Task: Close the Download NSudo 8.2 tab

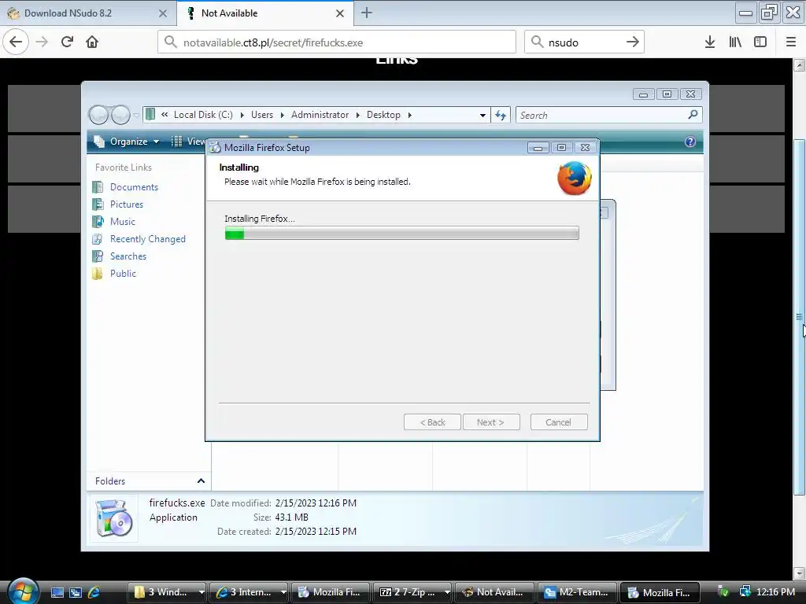Action: tap(163, 13)
